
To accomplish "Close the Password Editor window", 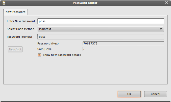I will pos(167,3).
